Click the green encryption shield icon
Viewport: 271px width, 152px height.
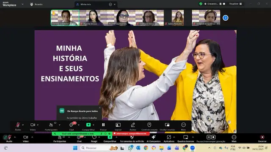(x=201, y=4)
